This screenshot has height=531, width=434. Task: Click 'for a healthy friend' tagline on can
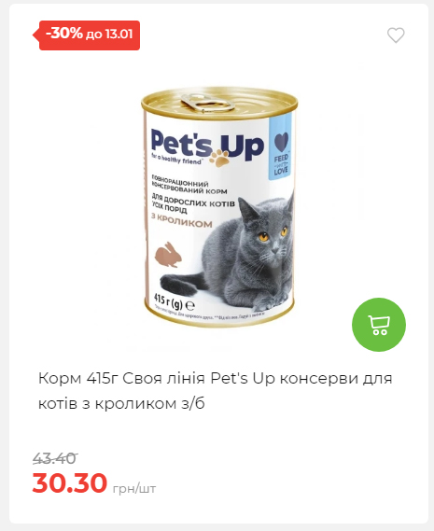click(x=177, y=159)
